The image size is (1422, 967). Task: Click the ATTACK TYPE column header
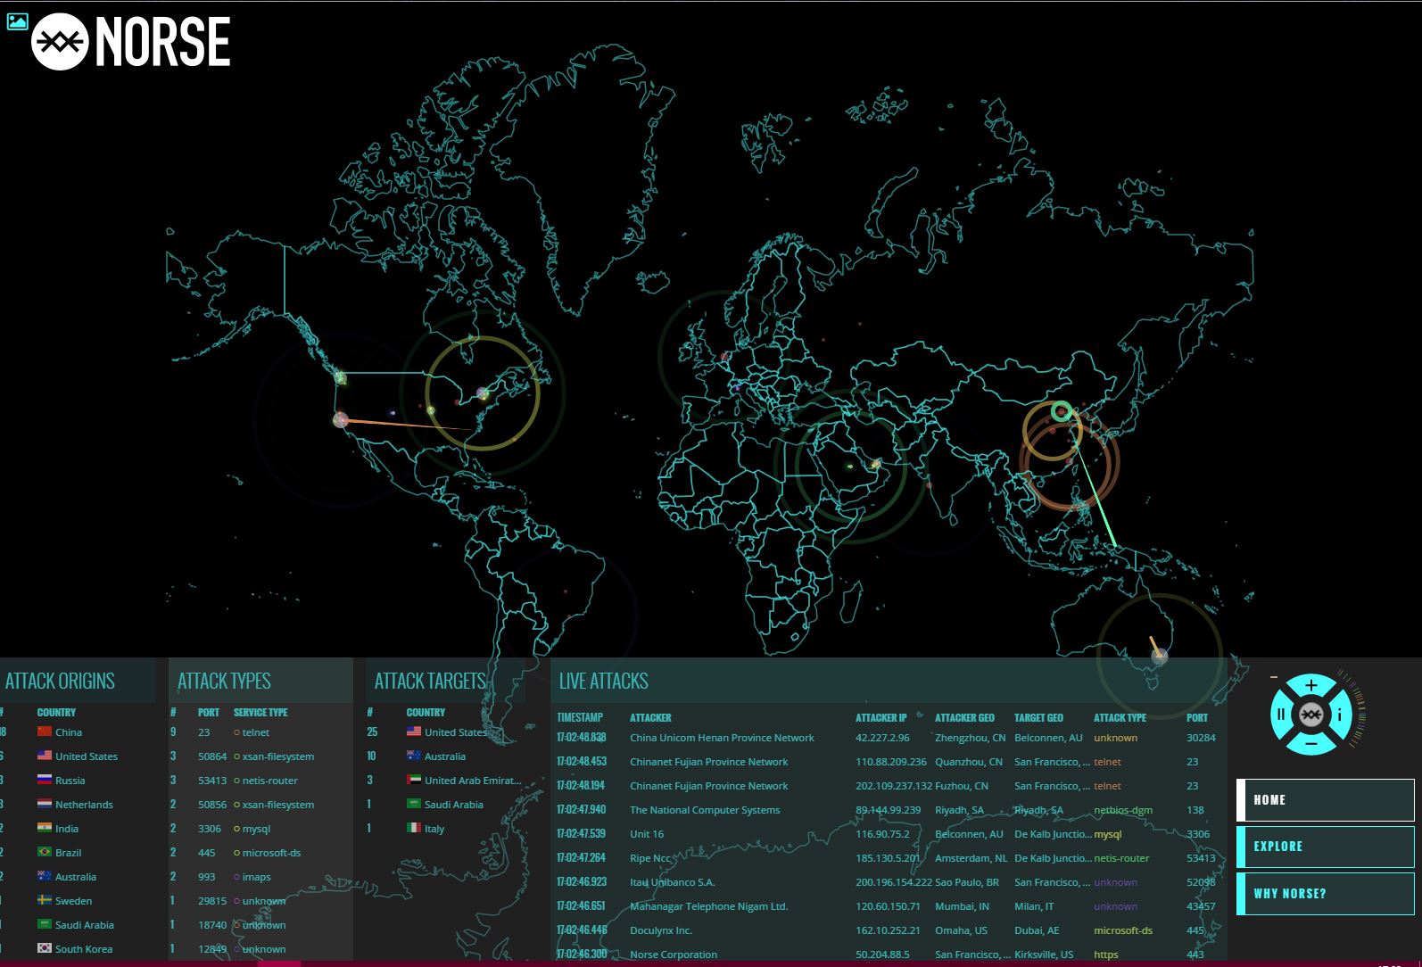pos(1120,717)
